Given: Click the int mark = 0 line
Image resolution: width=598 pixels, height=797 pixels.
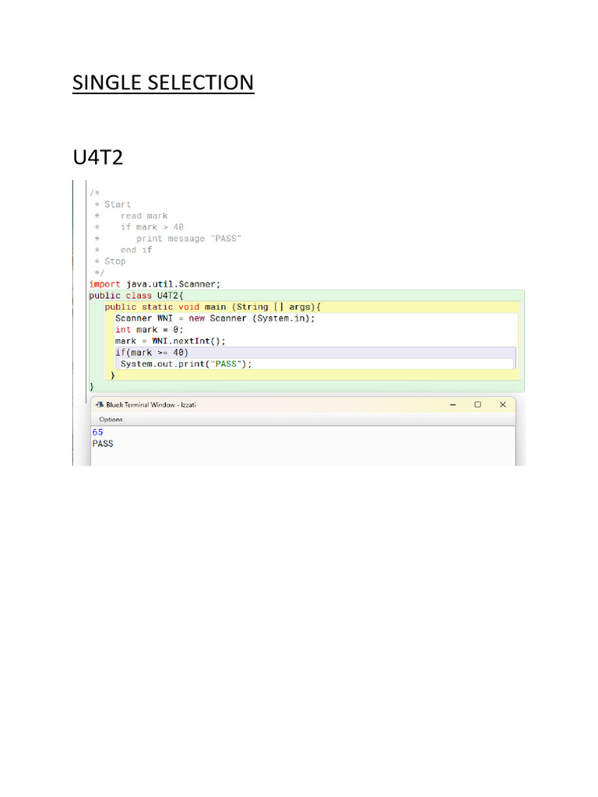Looking at the screenshot, I should pyautogui.click(x=149, y=329).
